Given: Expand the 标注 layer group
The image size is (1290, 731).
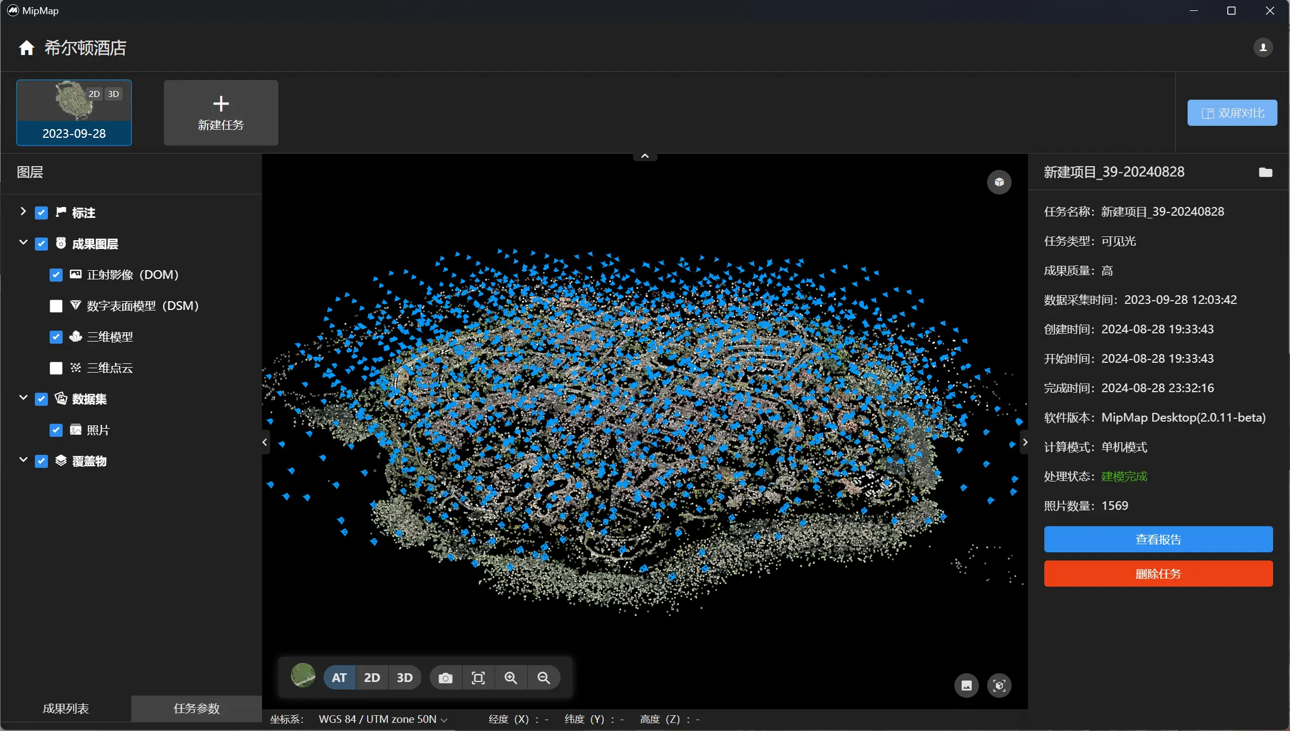Looking at the screenshot, I should coord(23,212).
